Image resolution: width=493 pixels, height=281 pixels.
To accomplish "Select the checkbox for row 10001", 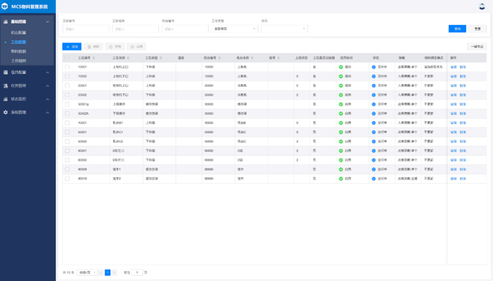I will tap(67, 67).
